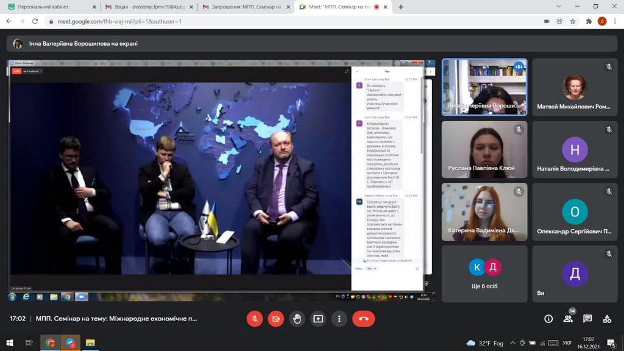Open the Chrome extensions puzzle icon
624x351 pixels.
point(589,21)
